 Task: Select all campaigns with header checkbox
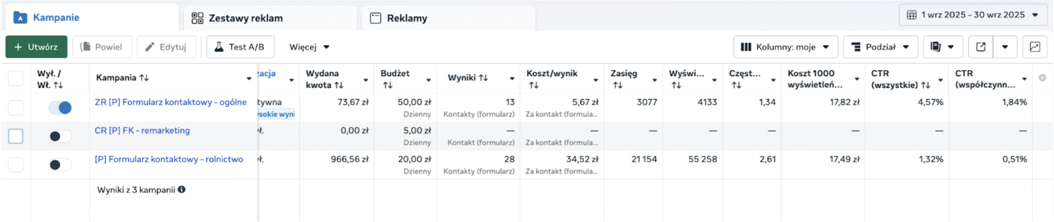pyautogui.click(x=16, y=78)
